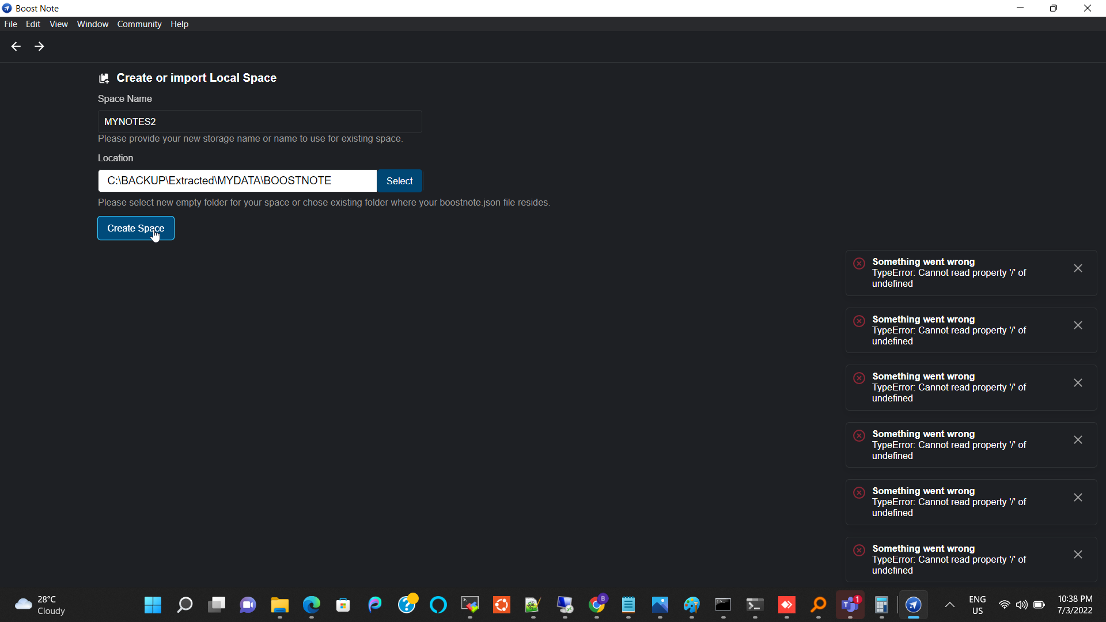Viewport: 1106px width, 622px height.
Task: Open the Edit menu
Action: (33, 24)
